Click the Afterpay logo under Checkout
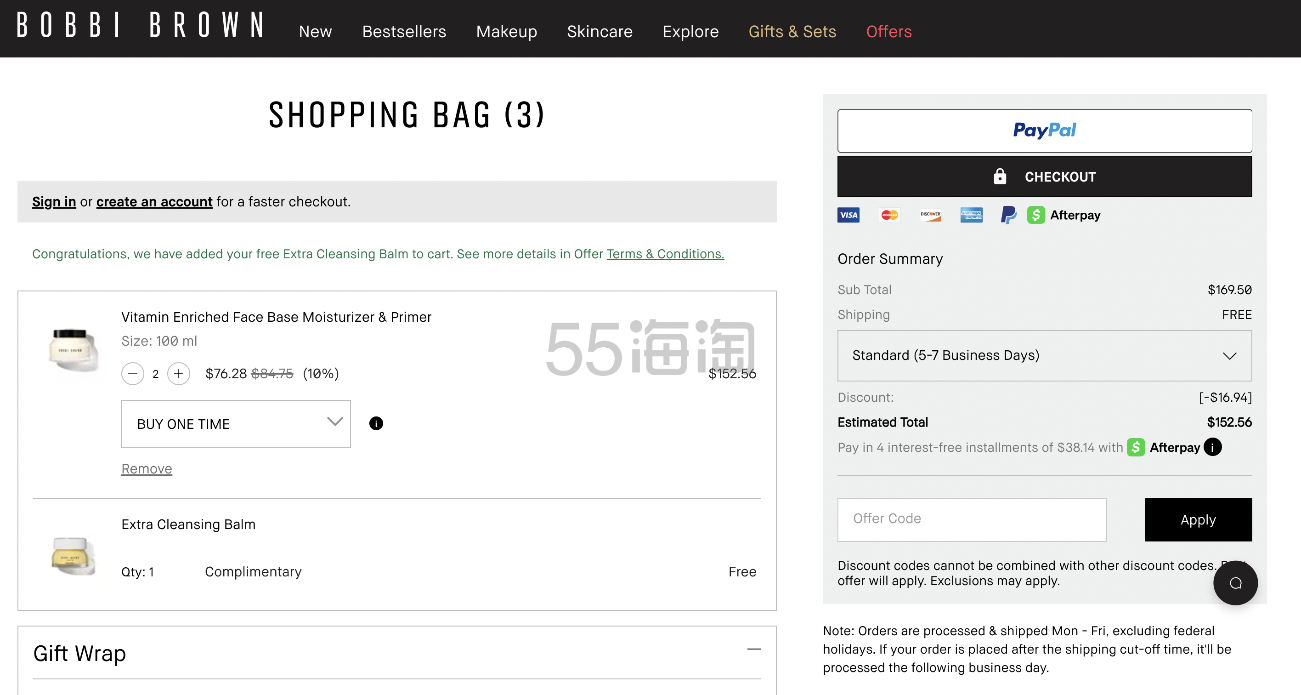This screenshot has width=1301, height=695. pyautogui.click(x=1063, y=215)
